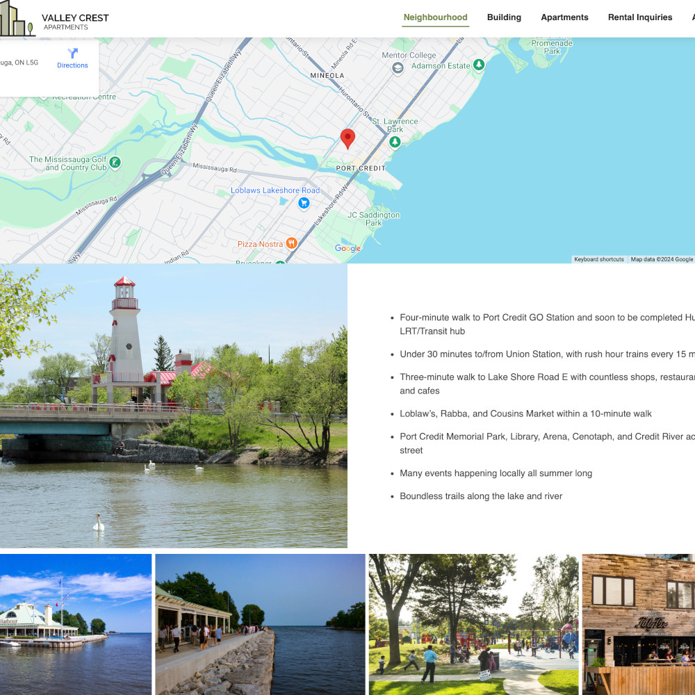Click the Adamson Estate park marker
This screenshot has height=695, width=695.
coord(479,65)
